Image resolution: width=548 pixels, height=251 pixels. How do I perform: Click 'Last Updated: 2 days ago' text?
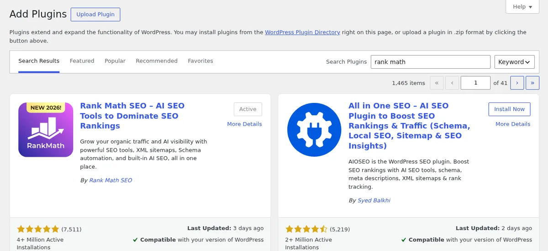click(494, 228)
